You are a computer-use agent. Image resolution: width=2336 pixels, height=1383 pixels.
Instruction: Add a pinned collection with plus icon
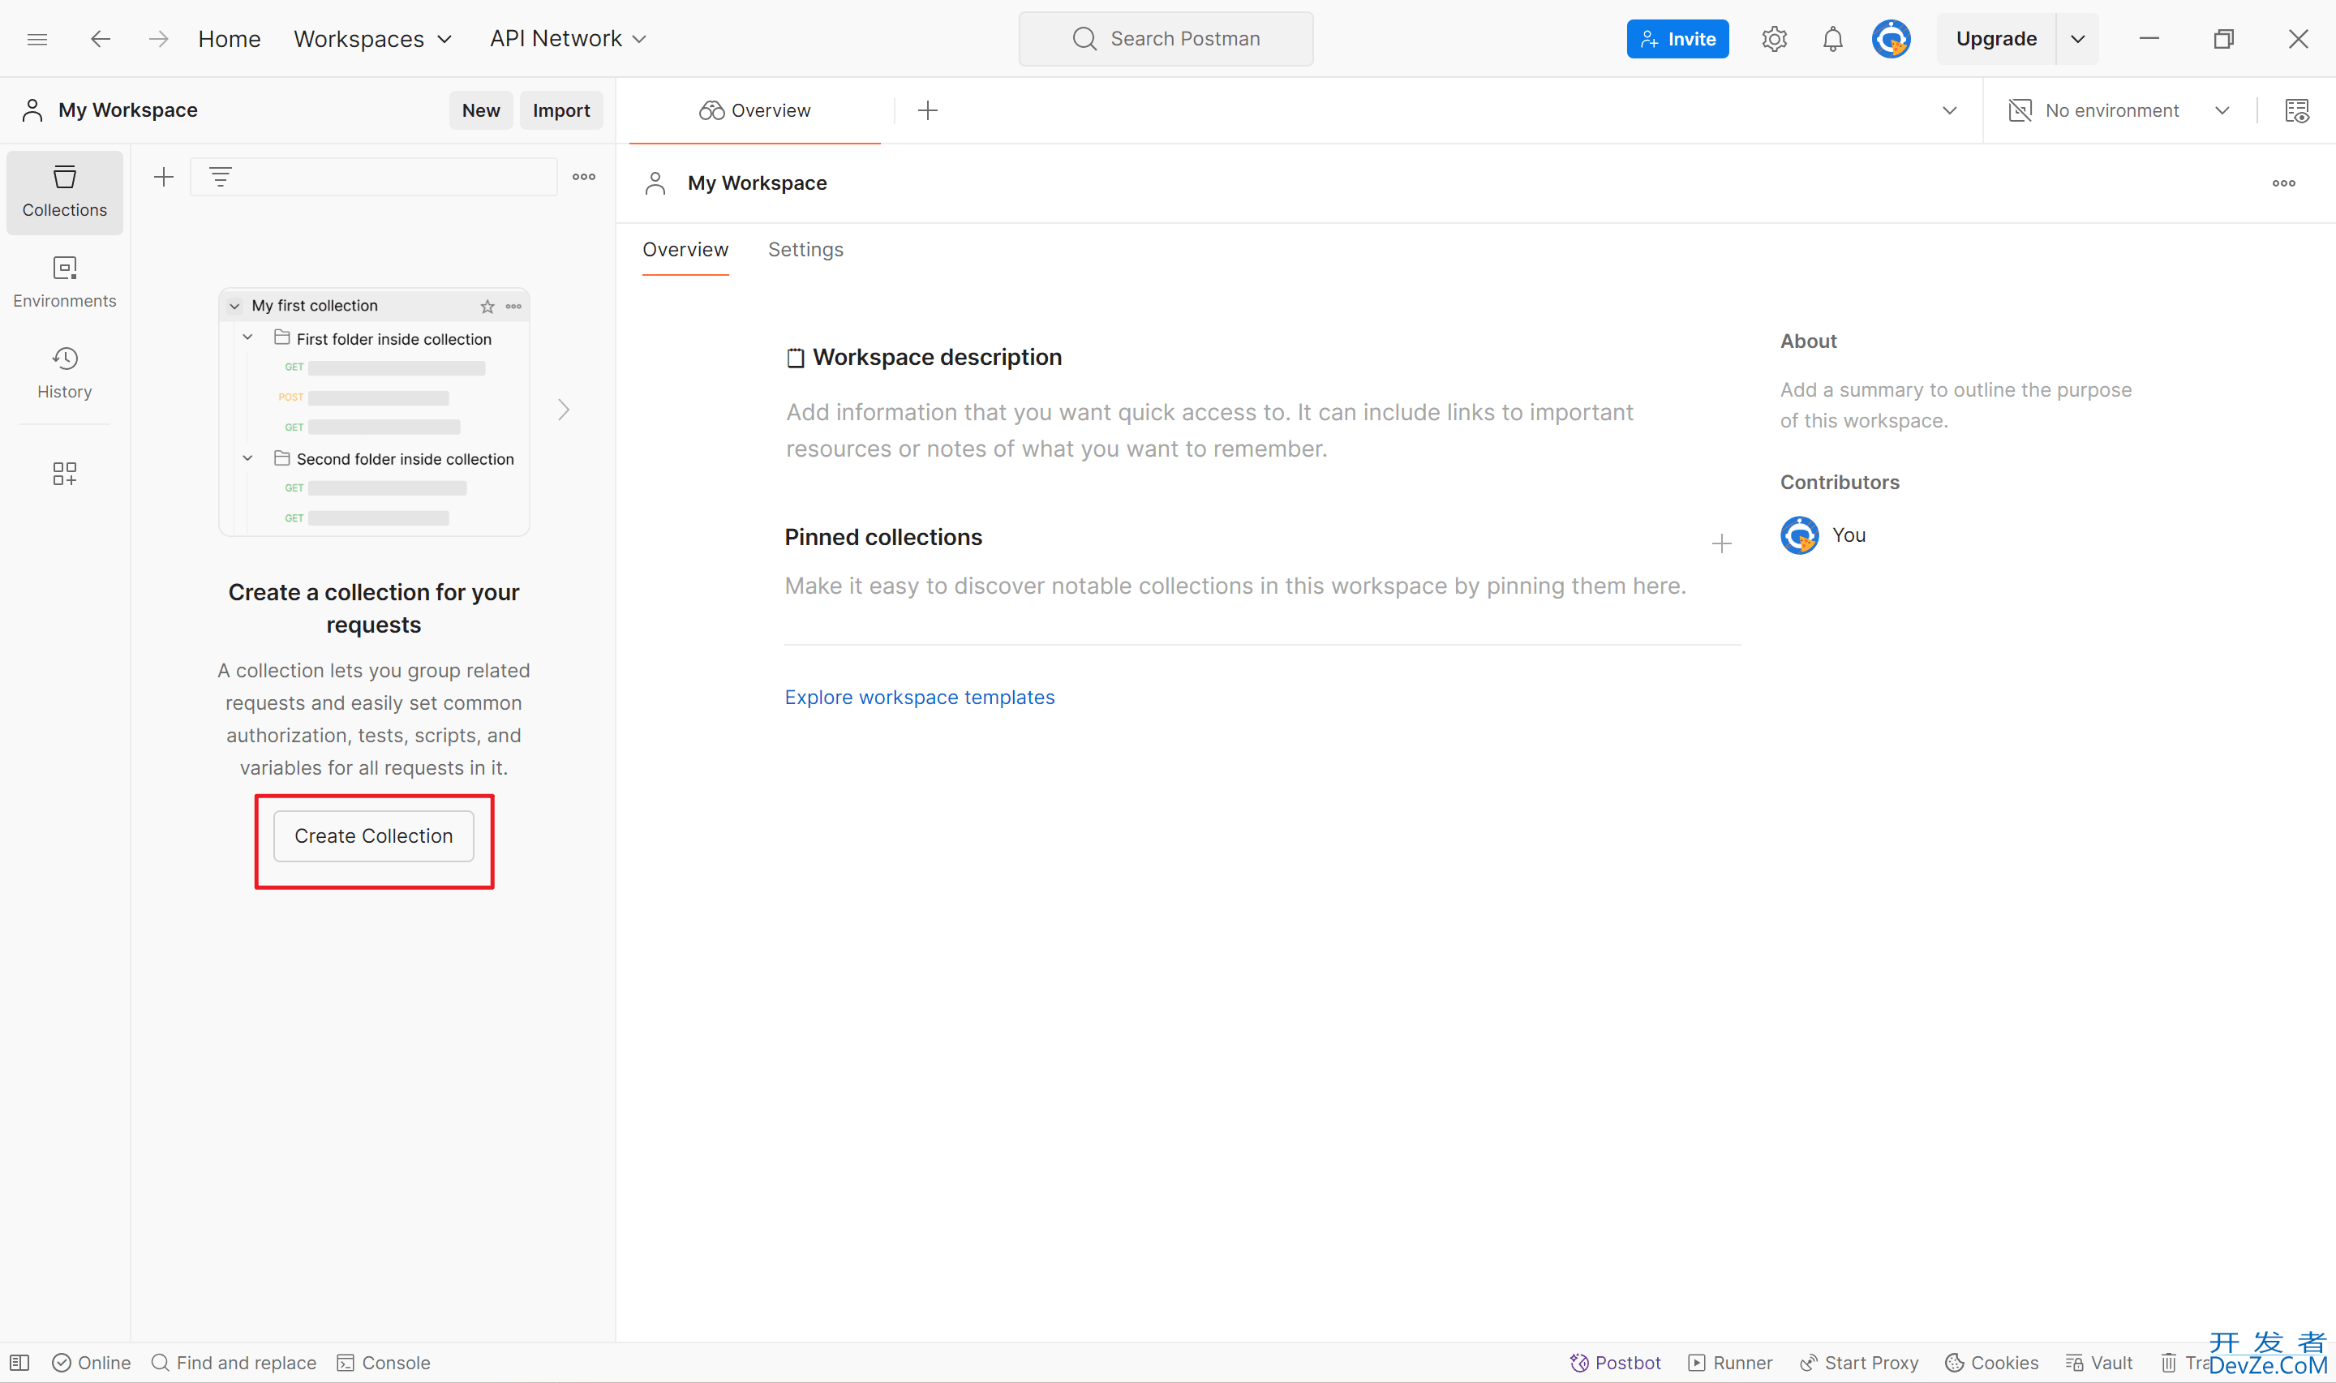pos(1721,543)
